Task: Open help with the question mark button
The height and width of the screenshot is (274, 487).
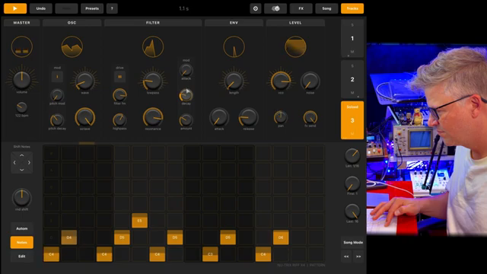Action: 112,8
